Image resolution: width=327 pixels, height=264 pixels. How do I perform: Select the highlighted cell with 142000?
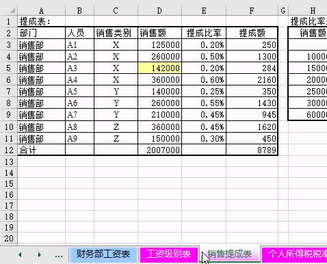tap(159, 68)
